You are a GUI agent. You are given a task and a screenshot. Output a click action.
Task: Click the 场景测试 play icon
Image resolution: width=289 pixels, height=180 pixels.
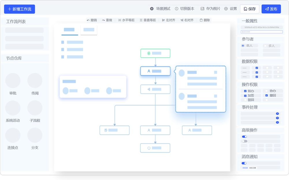[x=152, y=9]
